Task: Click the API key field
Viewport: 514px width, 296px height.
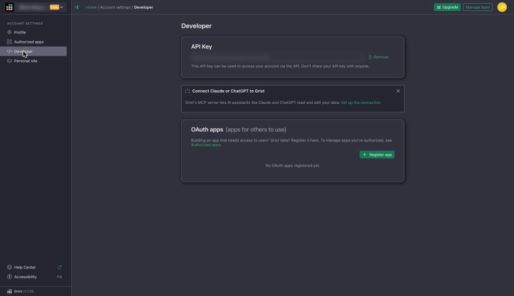Action: pyautogui.click(x=277, y=57)
